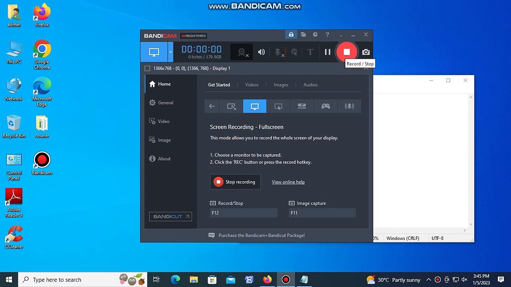This screenshot has height=287, width=511.
Task: Select the Recycle Bin icon
Action: pos(14,127)
